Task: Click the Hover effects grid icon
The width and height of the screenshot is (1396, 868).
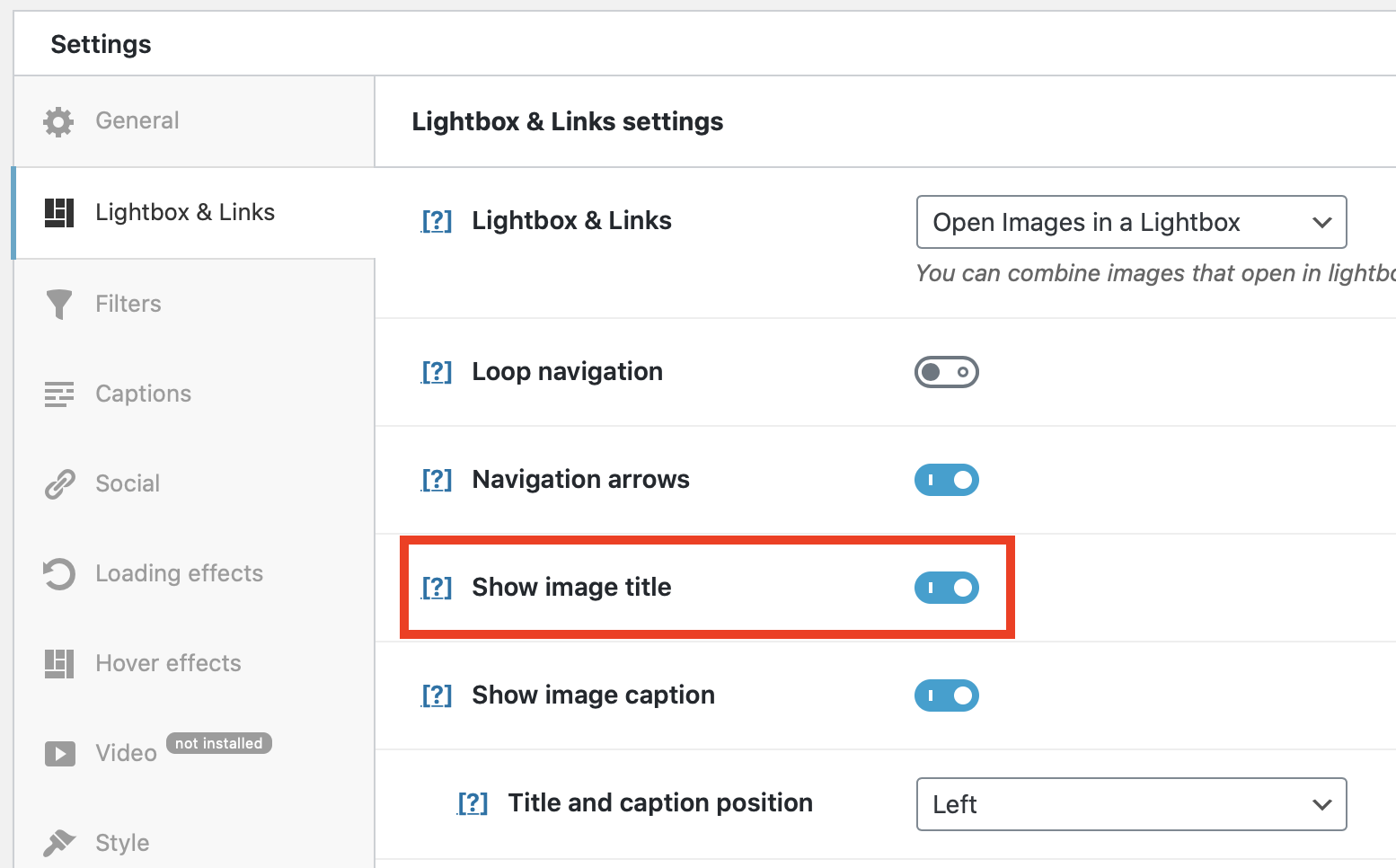Action: (x=58, y=663)
